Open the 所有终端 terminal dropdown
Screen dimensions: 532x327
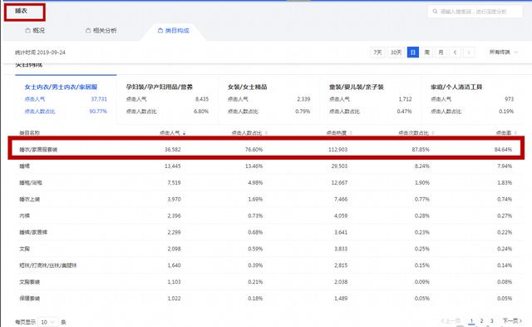[504, 52]
